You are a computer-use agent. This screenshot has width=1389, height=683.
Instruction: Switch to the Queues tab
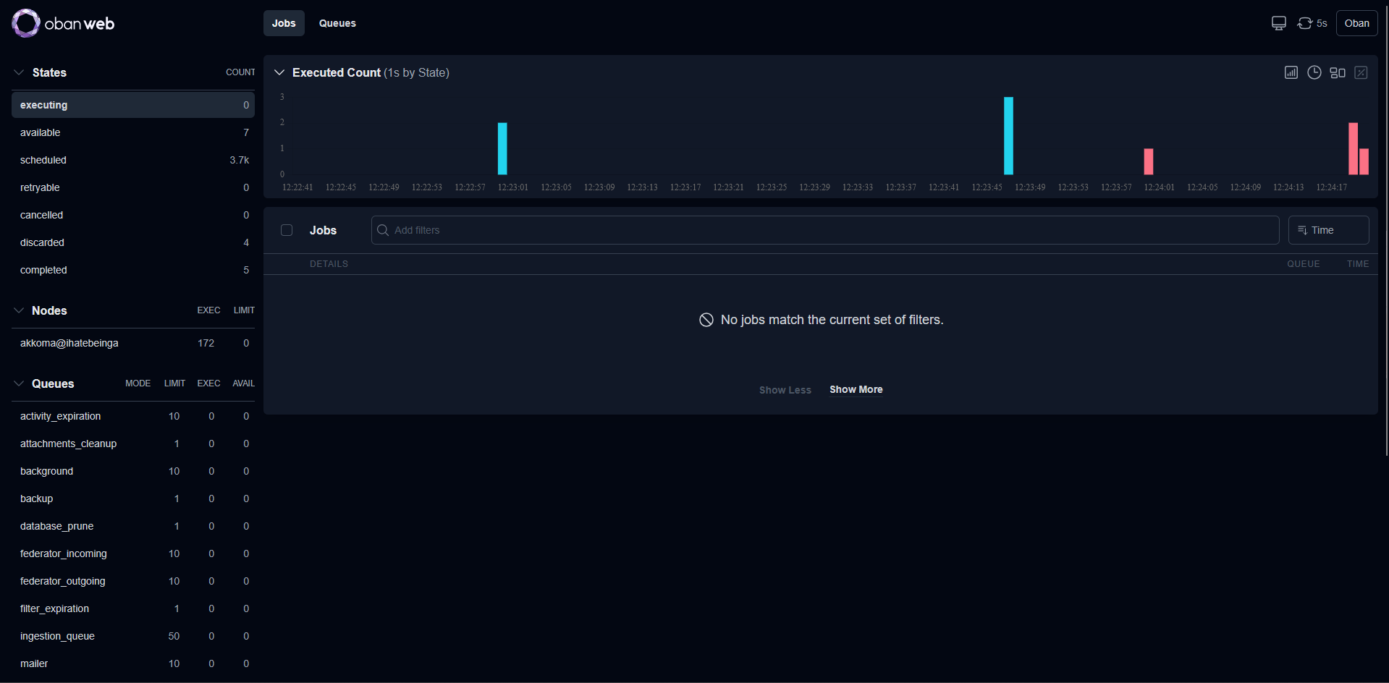(337, 23)
